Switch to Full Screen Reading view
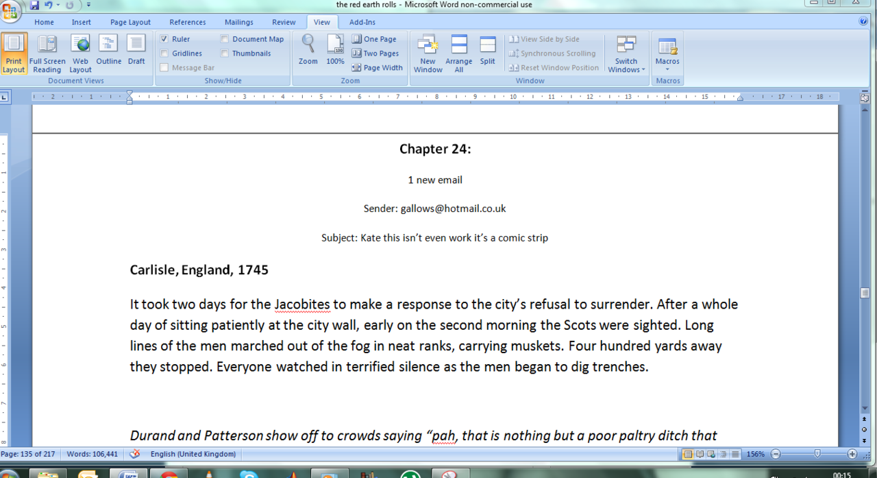The width and height of the screenshot is (877, 478). pyautogui.click(x=47, y=53)
